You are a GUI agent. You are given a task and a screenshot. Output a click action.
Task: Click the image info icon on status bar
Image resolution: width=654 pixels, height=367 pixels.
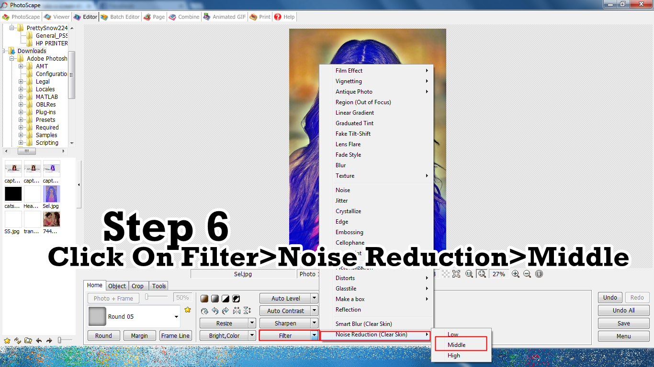(x=538, y=274)
